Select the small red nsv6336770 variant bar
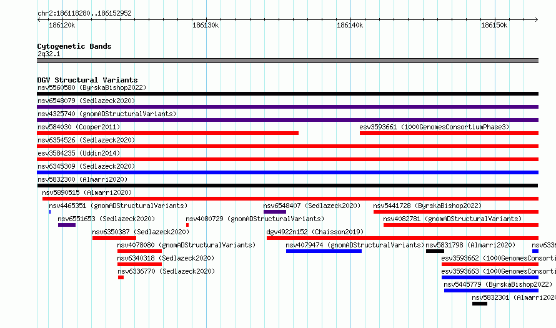Image resolution: width=556 pixels, height=328 pixels. click(121, 277)
